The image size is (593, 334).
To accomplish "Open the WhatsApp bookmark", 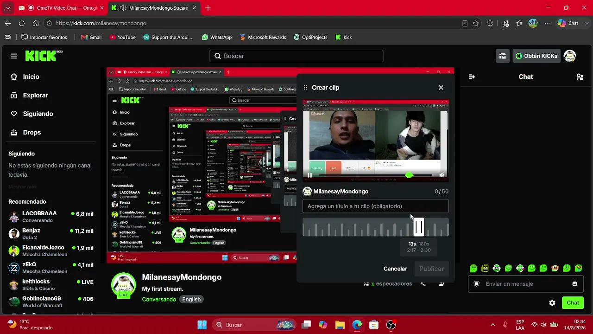I will pos(217,37).
